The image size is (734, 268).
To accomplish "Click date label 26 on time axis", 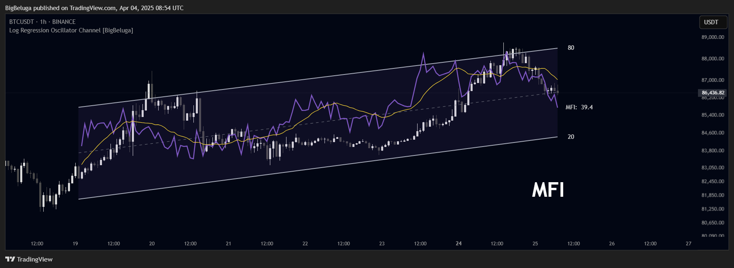I will click(x=612, y=244).
